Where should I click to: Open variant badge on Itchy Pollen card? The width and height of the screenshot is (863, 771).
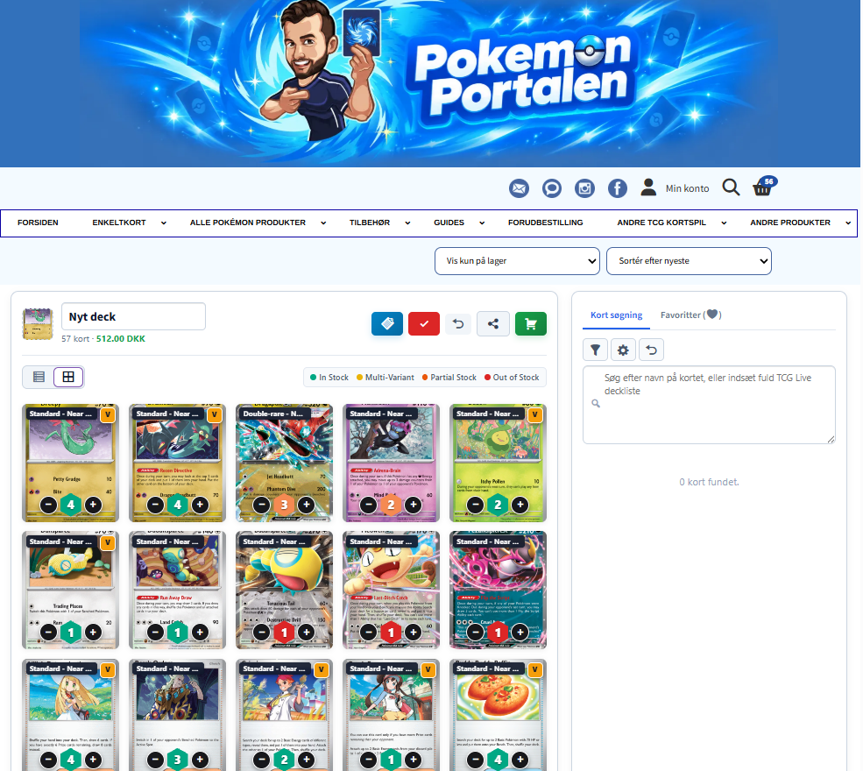(535, 414)
